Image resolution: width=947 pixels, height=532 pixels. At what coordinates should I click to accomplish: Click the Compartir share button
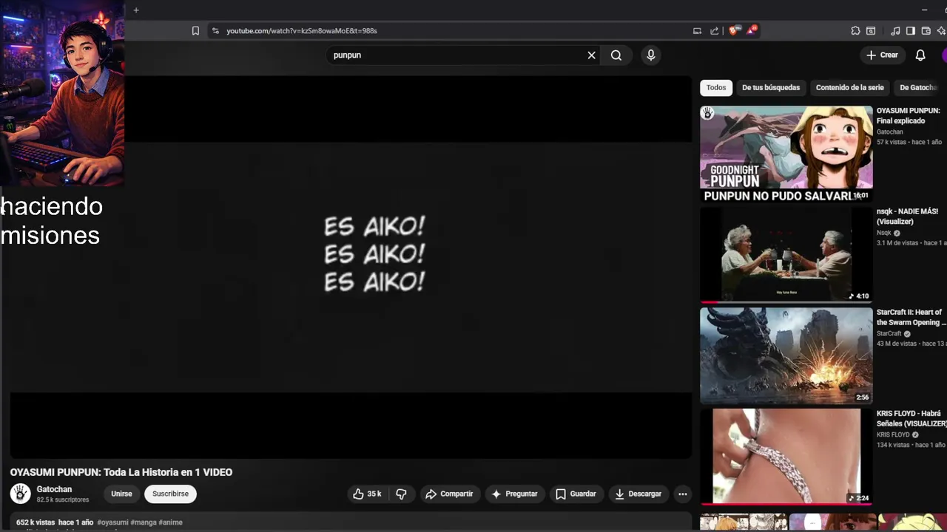pos(449,494)
